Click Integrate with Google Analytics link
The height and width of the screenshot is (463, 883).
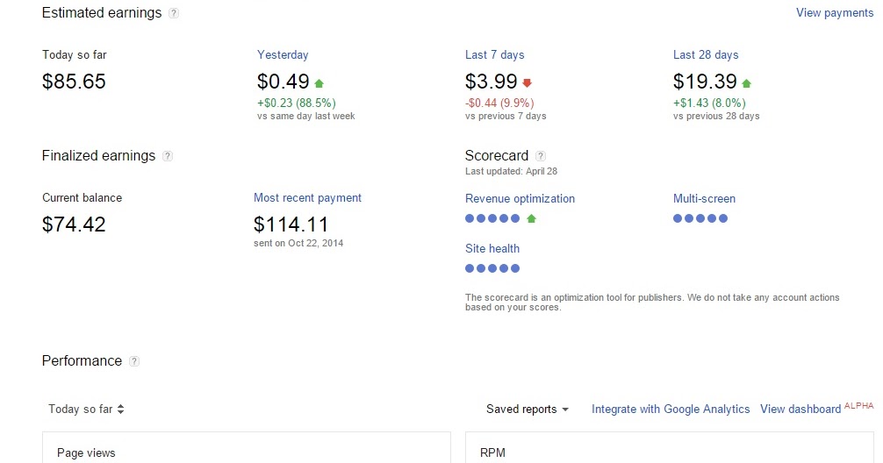coord(671,409)
